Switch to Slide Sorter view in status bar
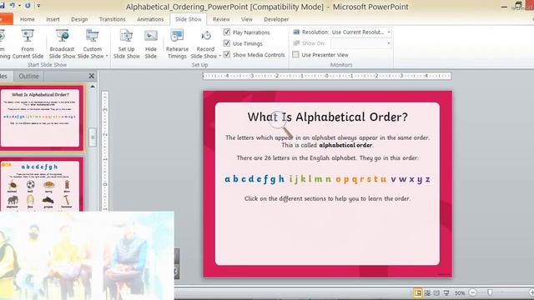The image size is (534, 300). pos(427,292)
